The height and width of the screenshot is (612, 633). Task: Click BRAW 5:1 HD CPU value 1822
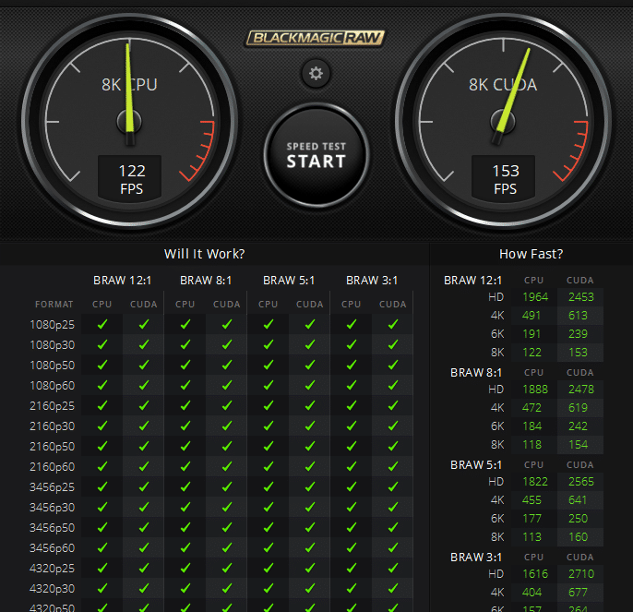click(x=535, y=482)
